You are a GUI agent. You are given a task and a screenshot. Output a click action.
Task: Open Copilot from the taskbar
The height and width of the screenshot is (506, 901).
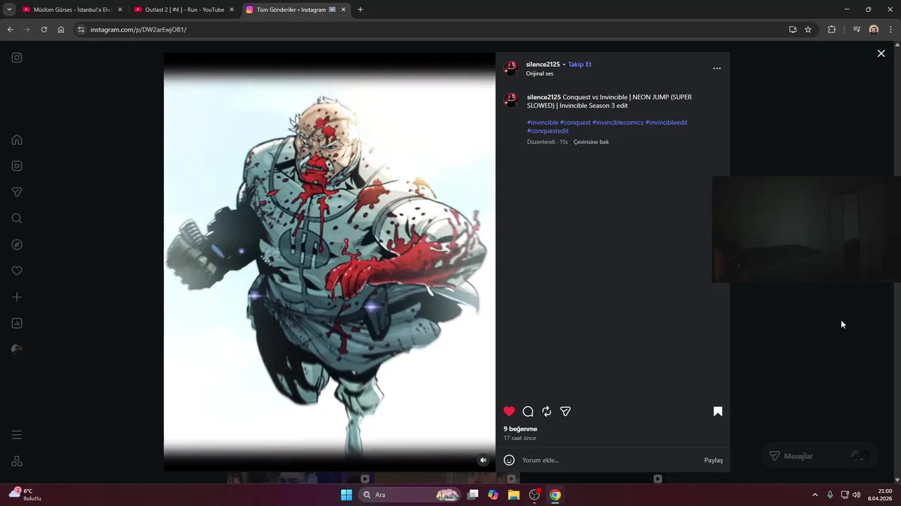(493, 495)
